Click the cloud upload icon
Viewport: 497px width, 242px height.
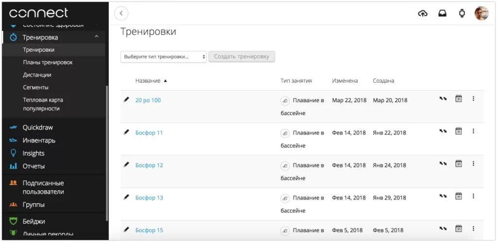[x=423, y=14]
